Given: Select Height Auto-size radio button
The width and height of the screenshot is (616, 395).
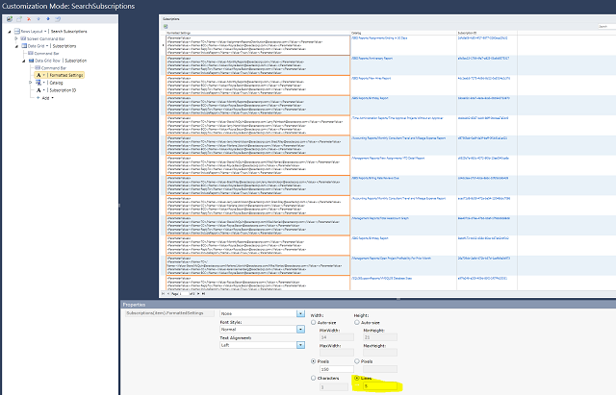Looking at the screenshot, I should [x=357, y=322].
